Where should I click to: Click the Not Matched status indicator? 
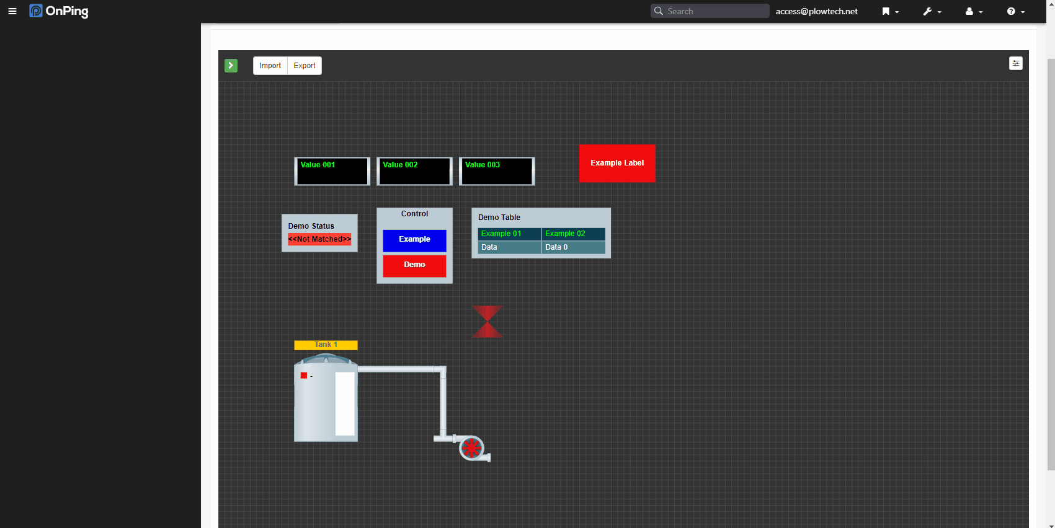click(319, 239)
